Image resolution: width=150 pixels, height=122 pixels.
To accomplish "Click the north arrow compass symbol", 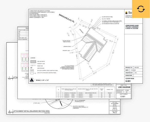I will (x=32, y=80).
